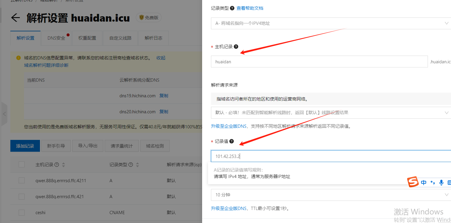This screenshot has width=451, height=223.
Task: Tick the select-all checkbox in table header
Action: click(21, 164)
